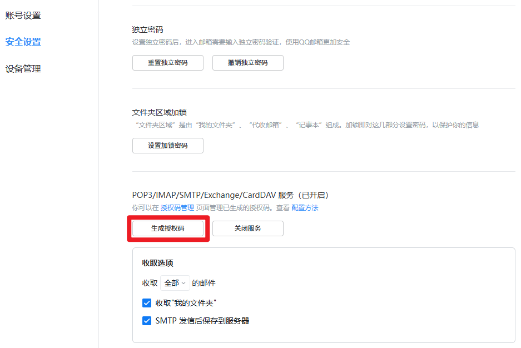The height and width of the screenshot is (348, 521).
Task: Open the 设备管理 section
Action: coord(23,68)
